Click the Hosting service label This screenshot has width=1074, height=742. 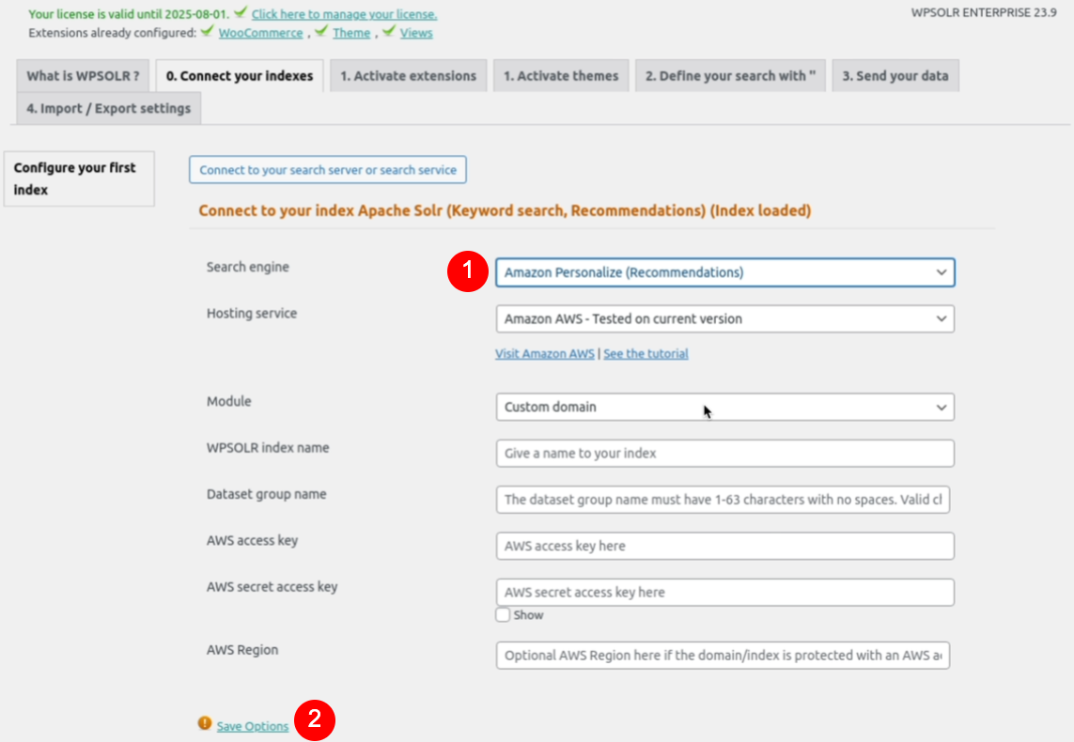pyautogui.click(x=252, y=314)
